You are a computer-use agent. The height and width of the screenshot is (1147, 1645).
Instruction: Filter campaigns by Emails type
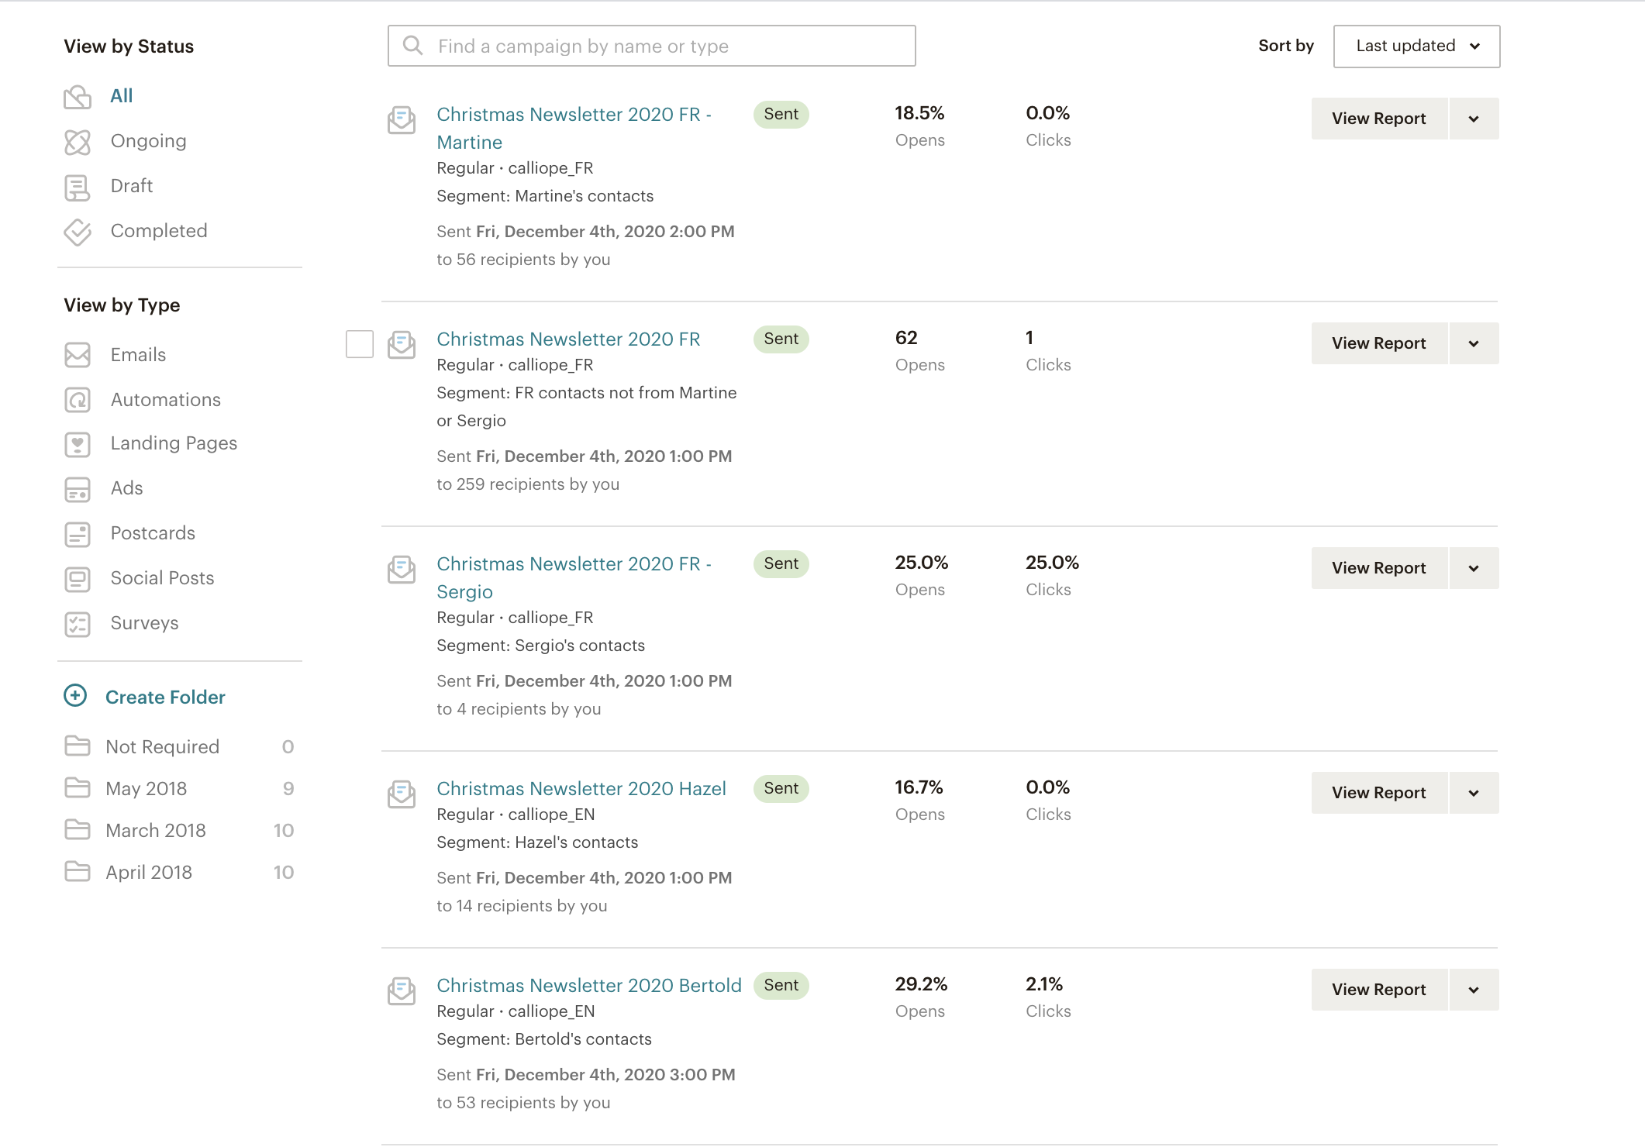click(x=138, y=355)
